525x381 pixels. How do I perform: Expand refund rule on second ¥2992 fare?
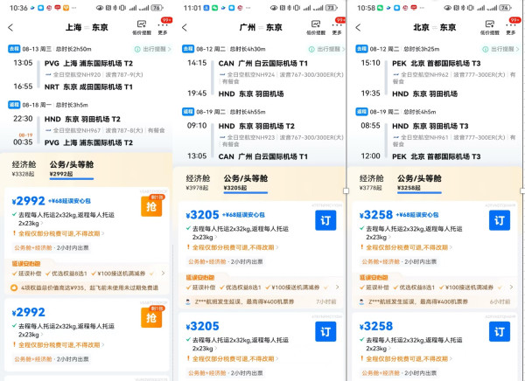59,344
